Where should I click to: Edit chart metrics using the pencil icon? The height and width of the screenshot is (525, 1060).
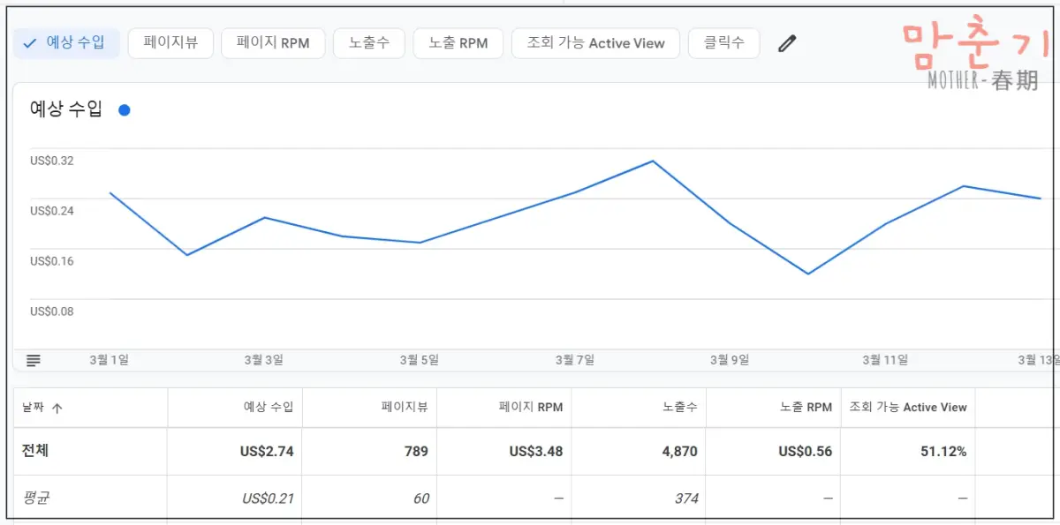click(x=787, y=41)
